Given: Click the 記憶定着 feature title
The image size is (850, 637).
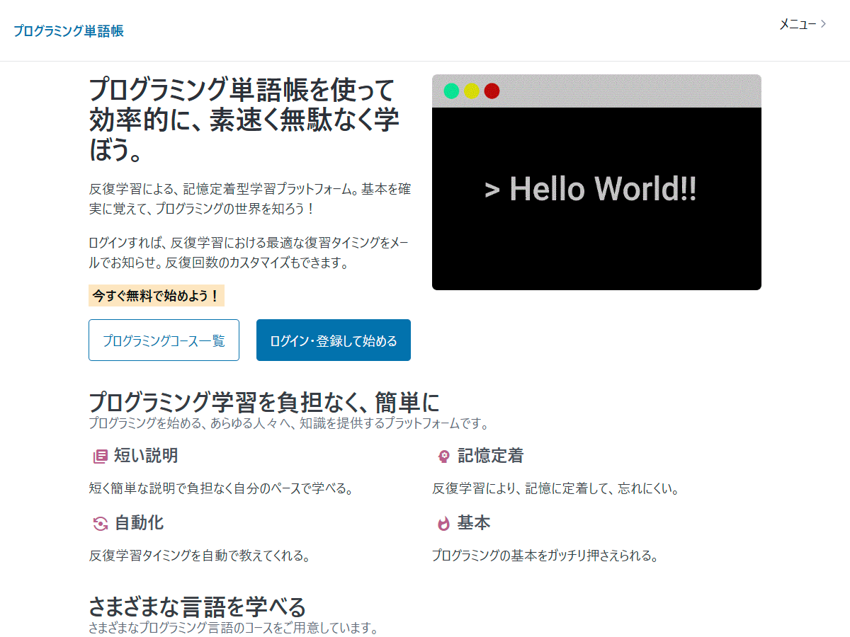Looking at the screenshot, I should (x=489, y=456).
